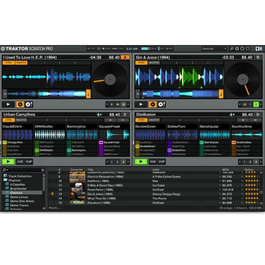Open the Demo Loops playlist
The width and height of the screenshot is (265, 265).
pyautogui.click(x=19, y=197)
